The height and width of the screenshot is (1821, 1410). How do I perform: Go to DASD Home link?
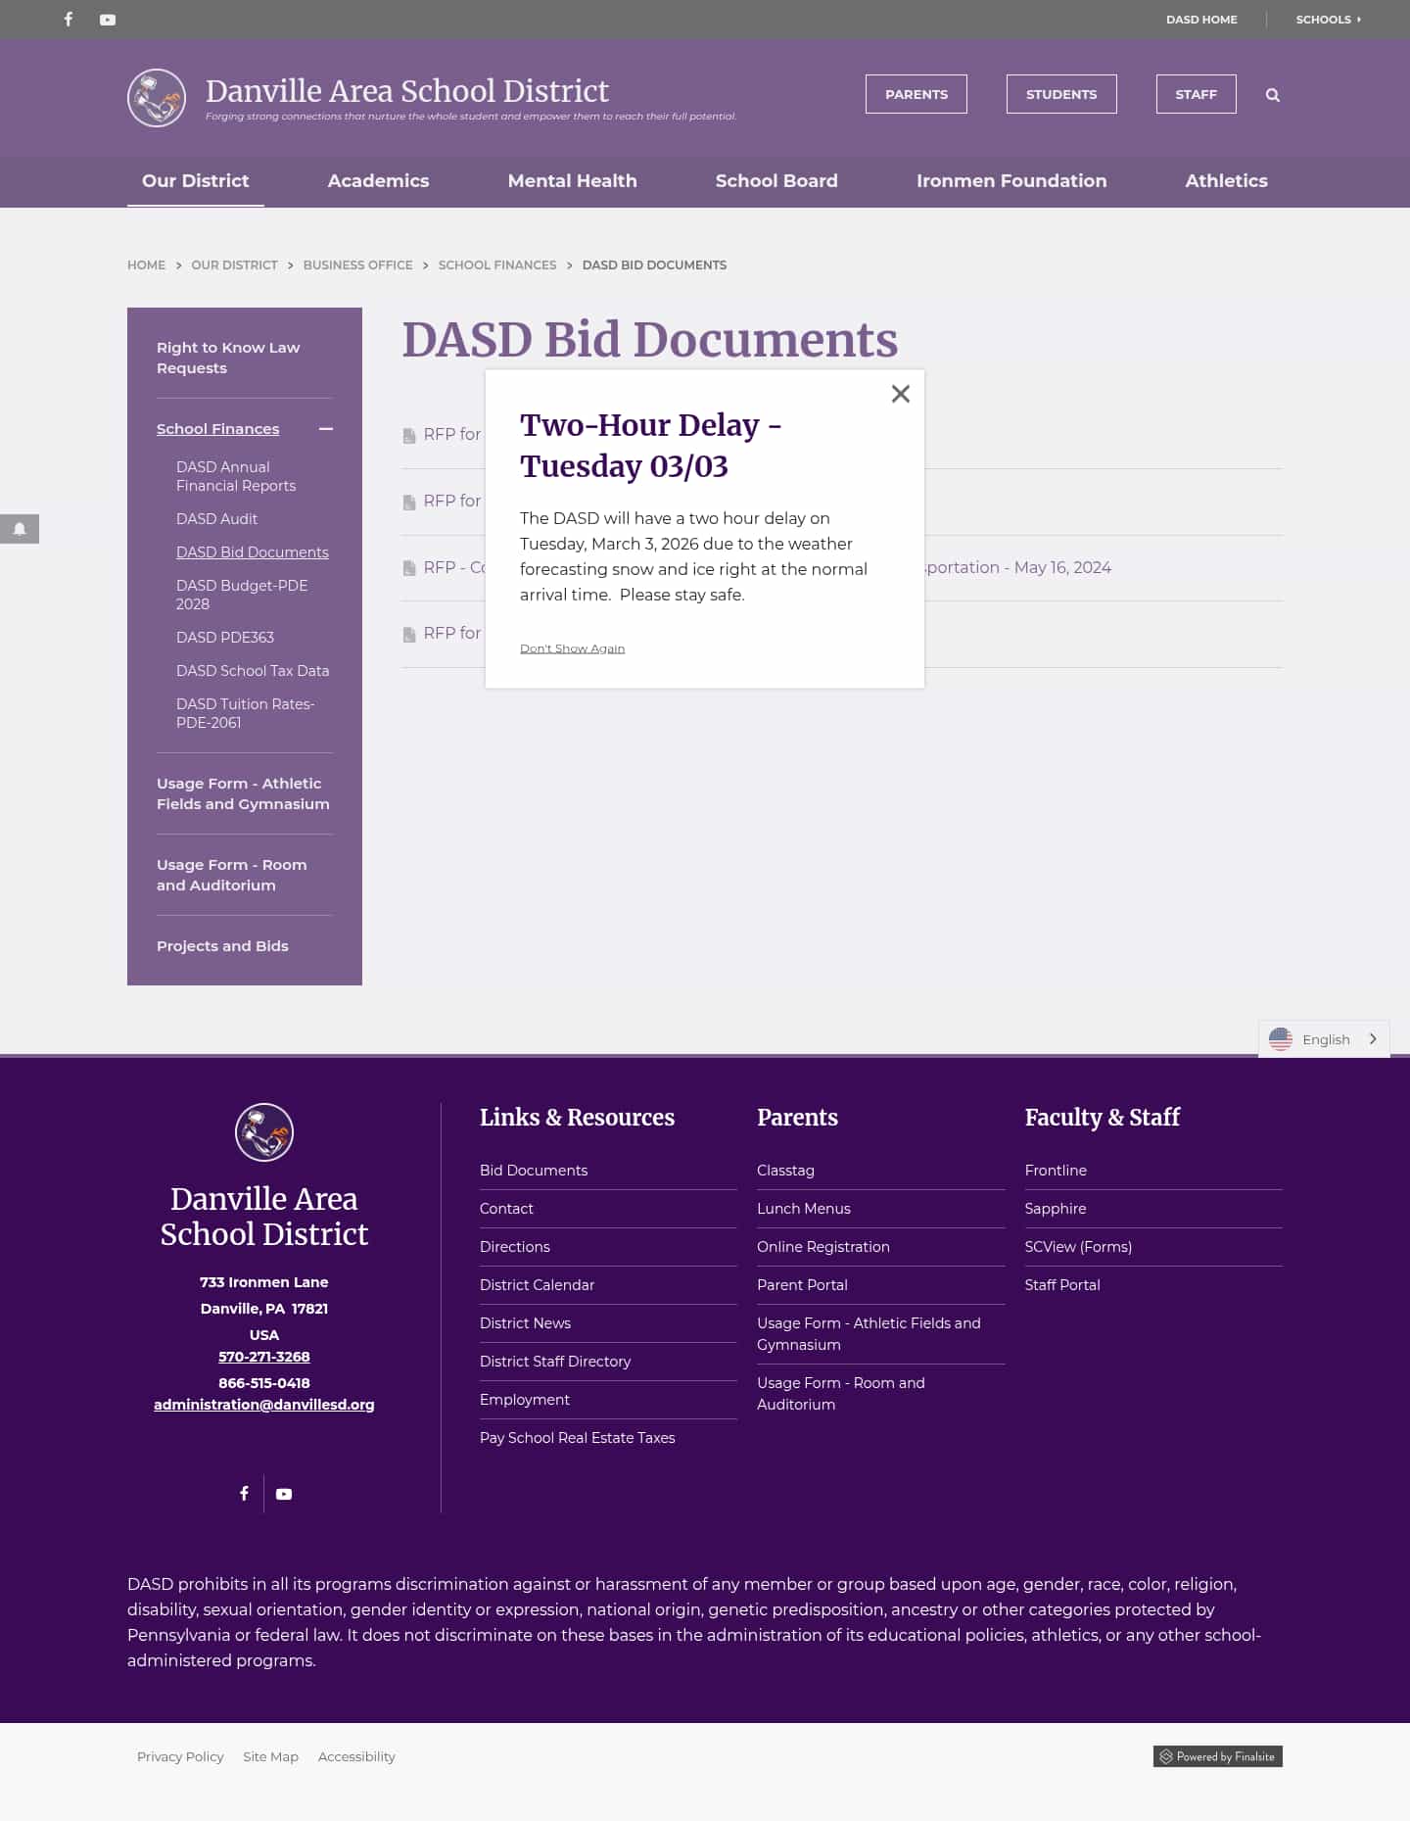click(x=1201, y=20)
